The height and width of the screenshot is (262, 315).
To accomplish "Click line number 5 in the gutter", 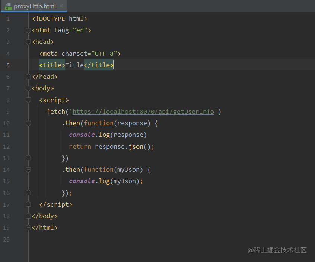I will coord(8,65).
